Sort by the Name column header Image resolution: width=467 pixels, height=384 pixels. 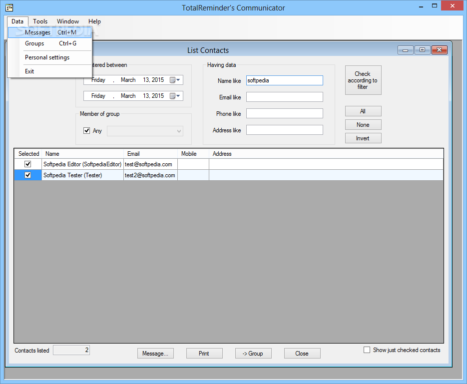click(82, 154)
